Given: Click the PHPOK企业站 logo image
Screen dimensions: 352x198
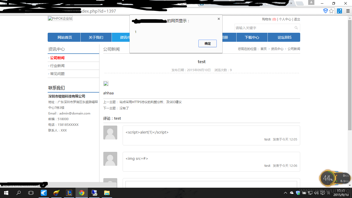Looking at the screenshot, I should [x=60, y=19].
